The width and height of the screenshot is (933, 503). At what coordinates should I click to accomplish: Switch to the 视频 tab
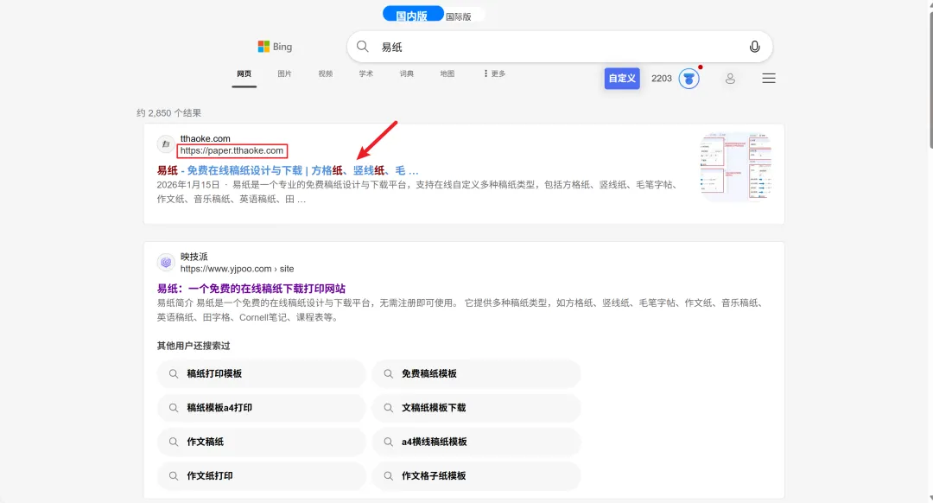326,73
